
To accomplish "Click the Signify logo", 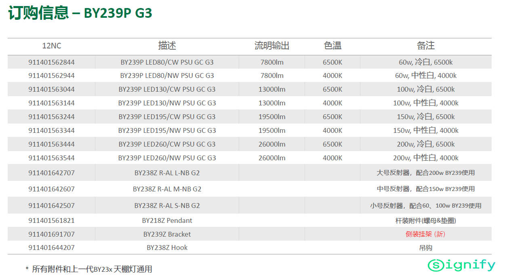I will tap(461, 265).
